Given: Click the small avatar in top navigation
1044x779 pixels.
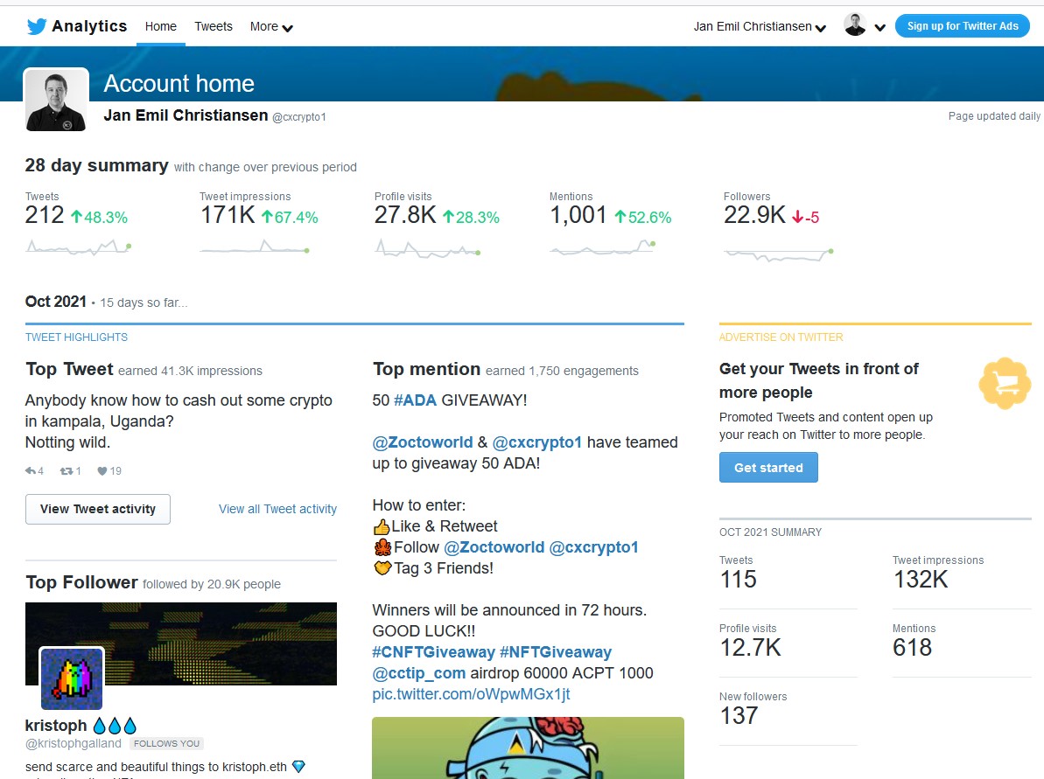Looking at the screenshot, I should click(x=855, y=25).
